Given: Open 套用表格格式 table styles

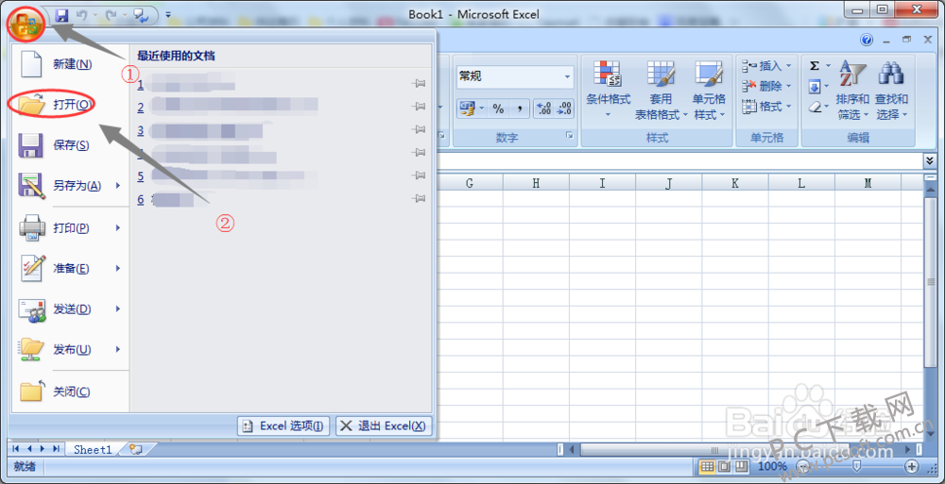Looking at the screenshot, I should point(661,89).
